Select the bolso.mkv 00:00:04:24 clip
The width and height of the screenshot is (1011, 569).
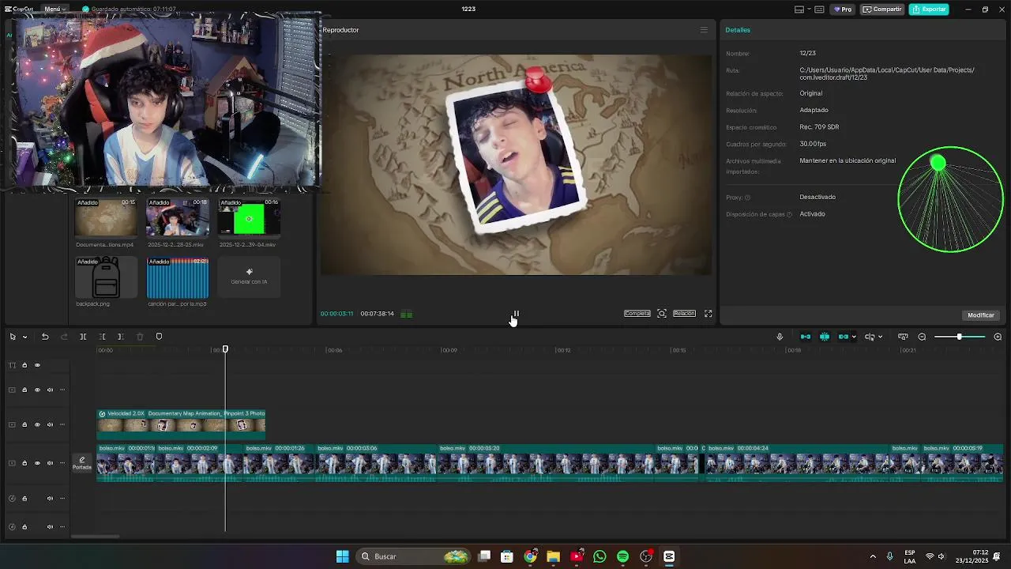798,463
